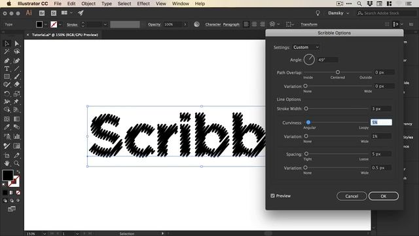Select the Hand tool
Screen dimensions: 419x236
coord(7,163)
